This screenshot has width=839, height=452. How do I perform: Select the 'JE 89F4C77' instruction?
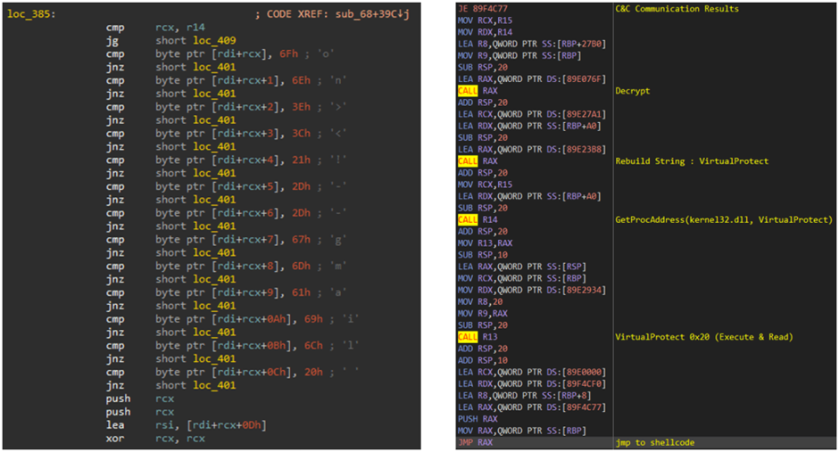coord(483,9)
